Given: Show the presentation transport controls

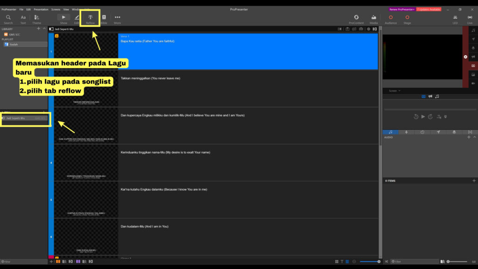Looking at the screenshot, I should point(423,96).
